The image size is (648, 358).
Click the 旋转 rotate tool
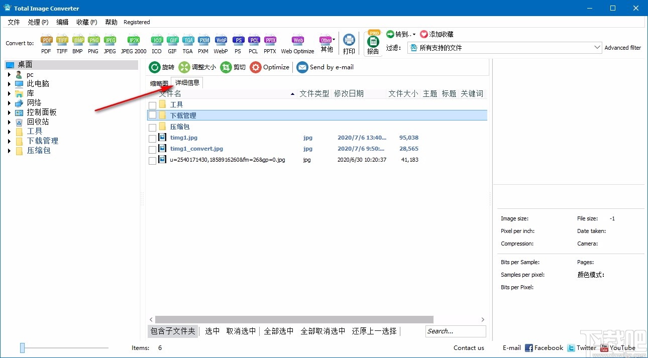click(x=162, y=67)
